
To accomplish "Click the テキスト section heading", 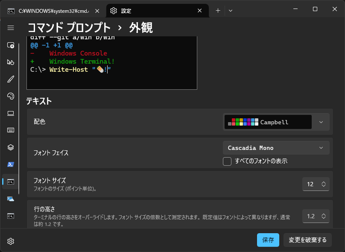I will [x=39, y=101].
